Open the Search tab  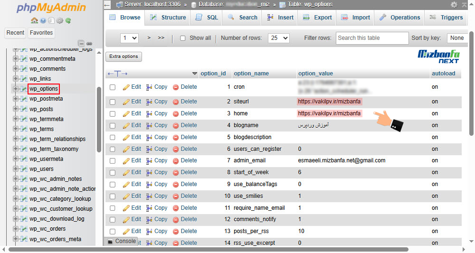tap(243, 18)
